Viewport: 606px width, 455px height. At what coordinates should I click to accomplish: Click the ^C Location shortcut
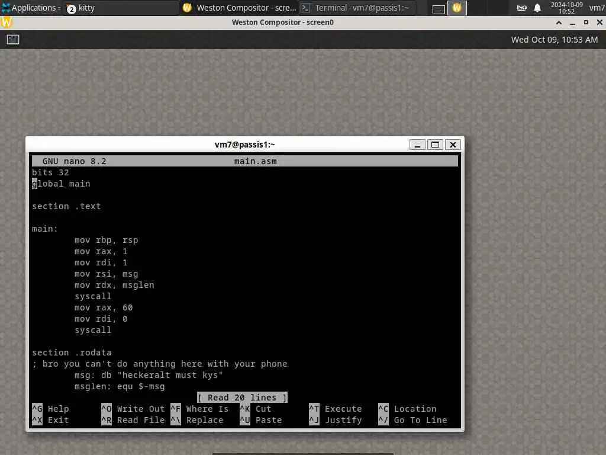pyautogui.click(x=407, y=409)
